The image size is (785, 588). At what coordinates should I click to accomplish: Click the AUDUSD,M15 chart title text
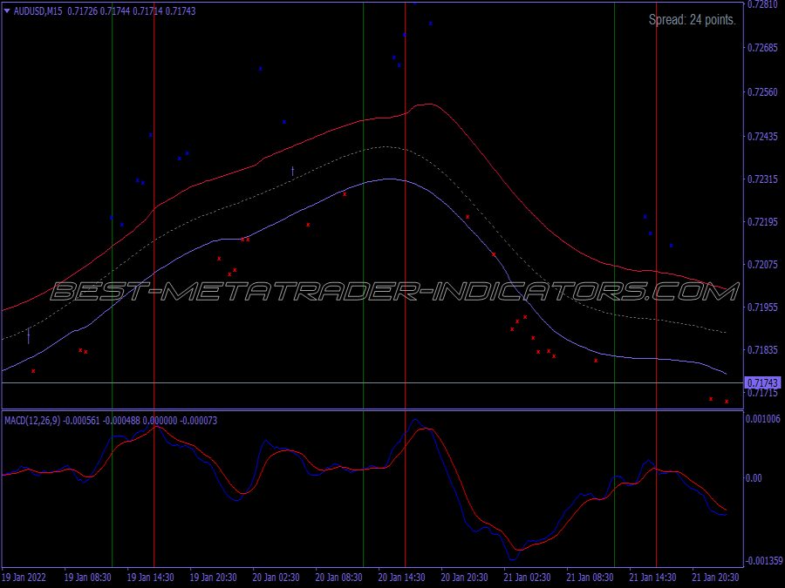38,11
